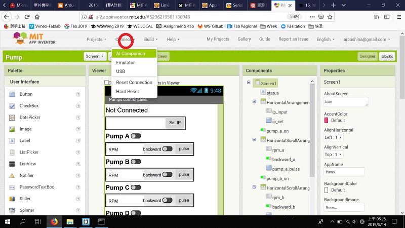Screen dimensions: 405x228
Task: Bookmark this page with star icon
Action: [x=330, y=17]
